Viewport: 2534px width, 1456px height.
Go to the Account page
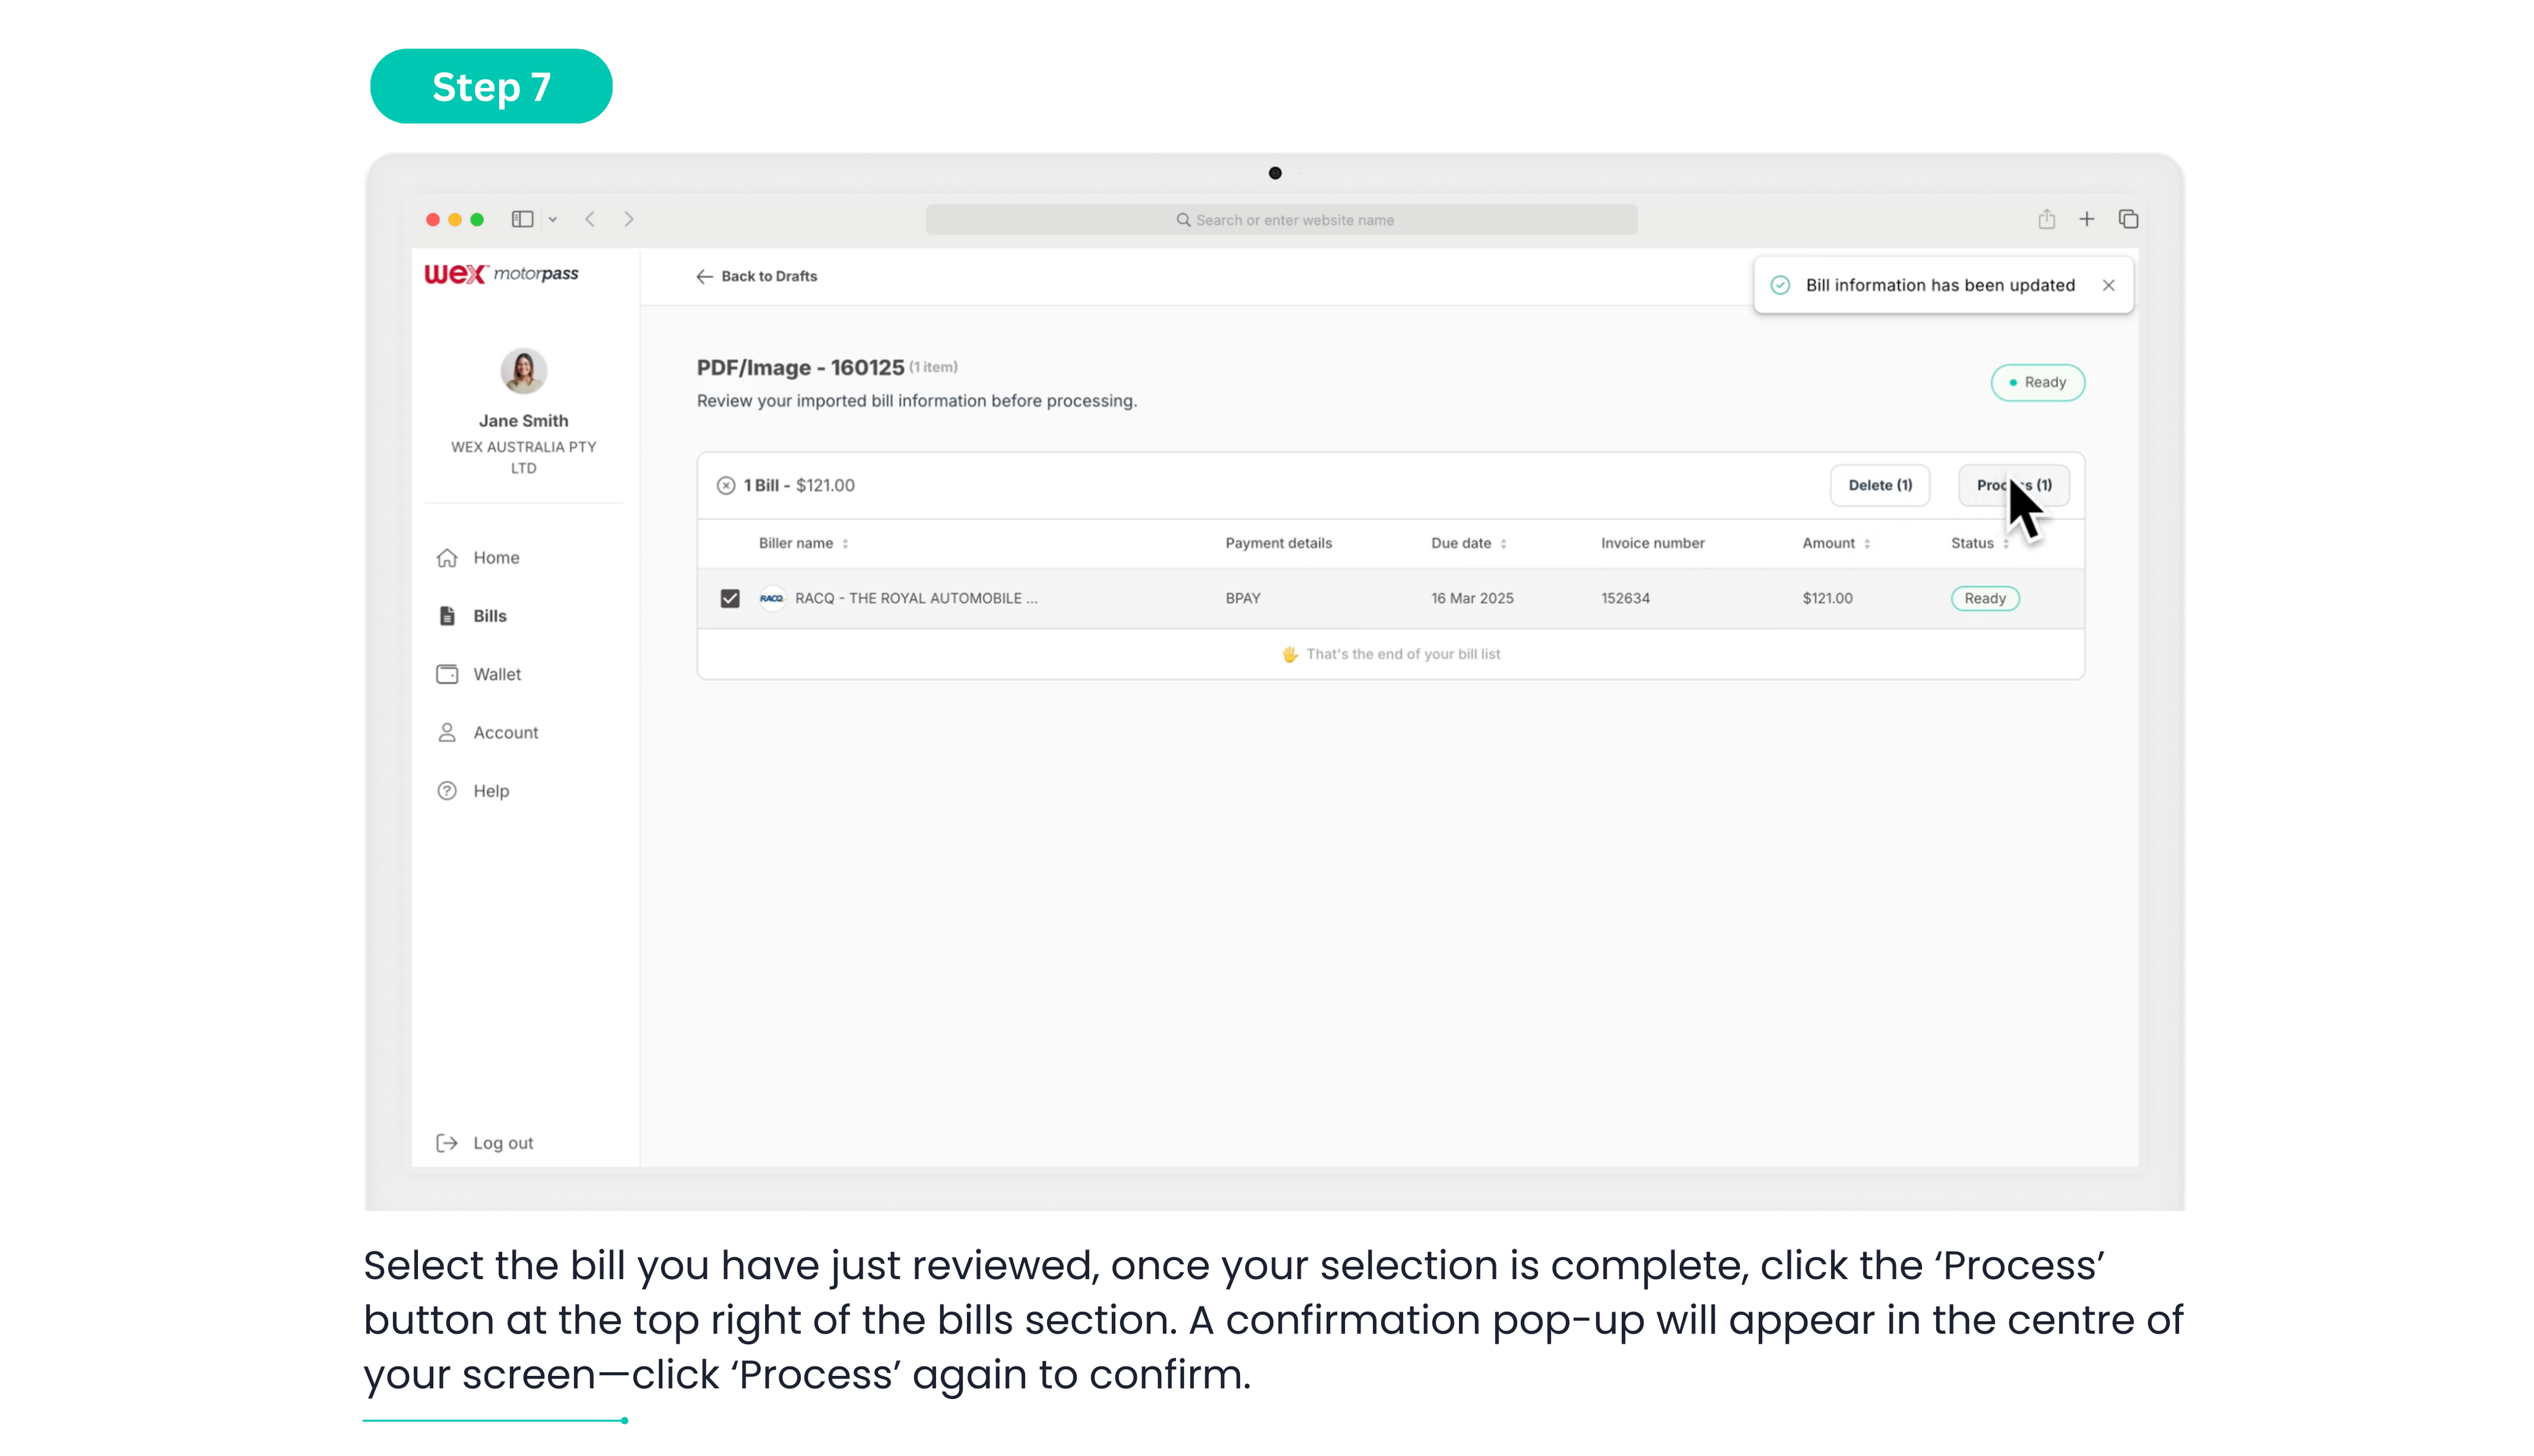505,732
